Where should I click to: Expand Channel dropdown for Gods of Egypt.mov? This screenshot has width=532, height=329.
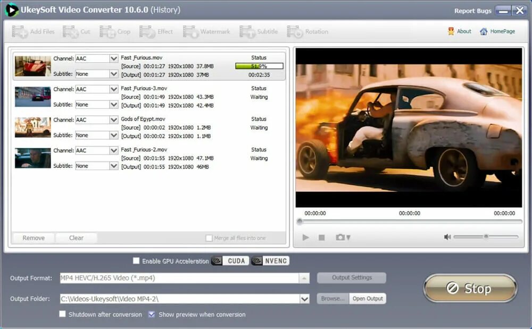coord(114,120)
